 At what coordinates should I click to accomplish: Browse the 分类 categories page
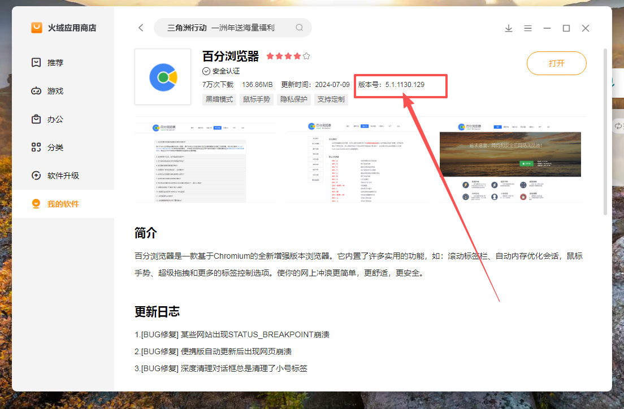tap(55, 147)
